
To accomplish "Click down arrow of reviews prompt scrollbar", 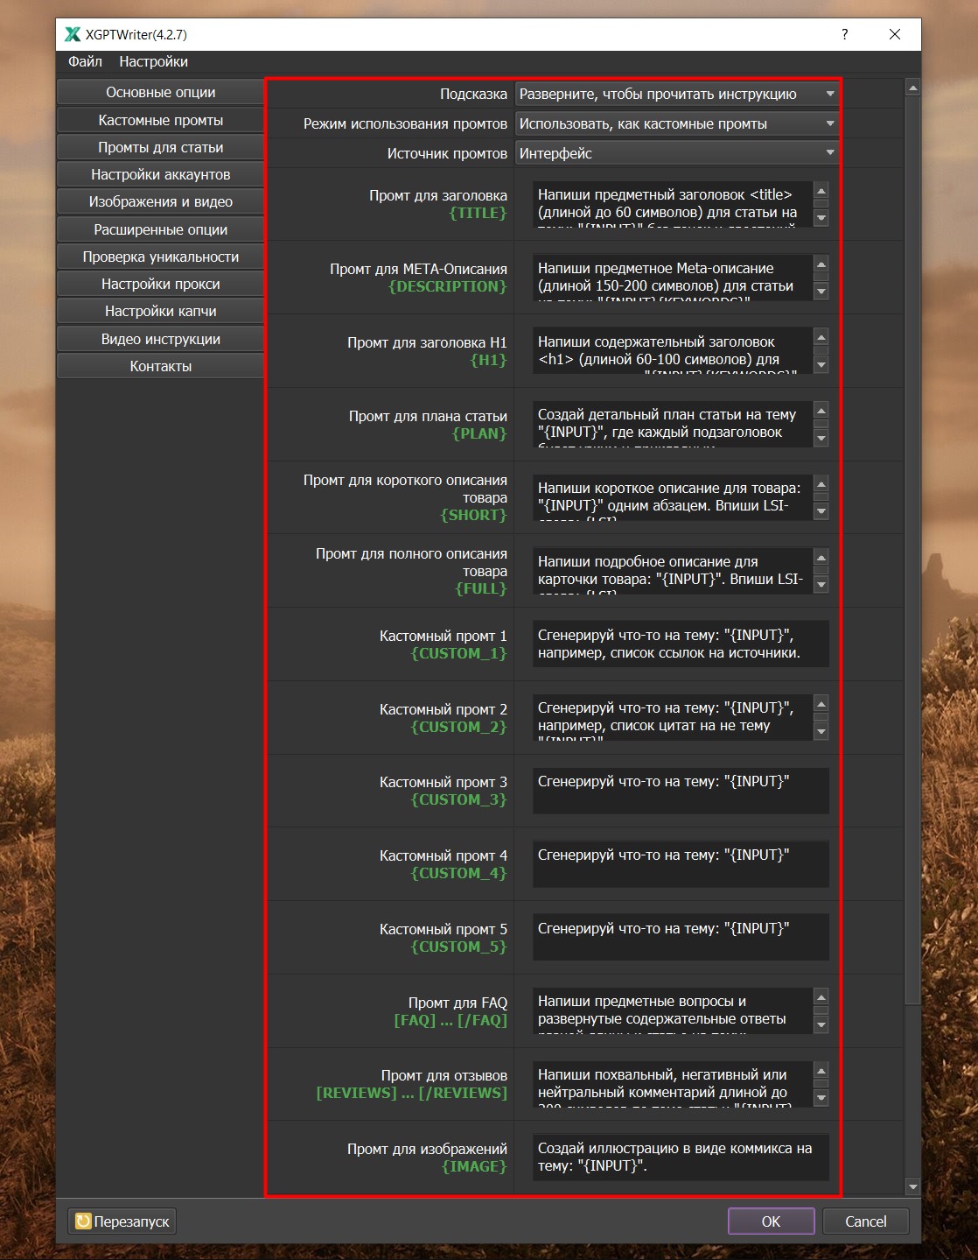I will (821, 1097).
